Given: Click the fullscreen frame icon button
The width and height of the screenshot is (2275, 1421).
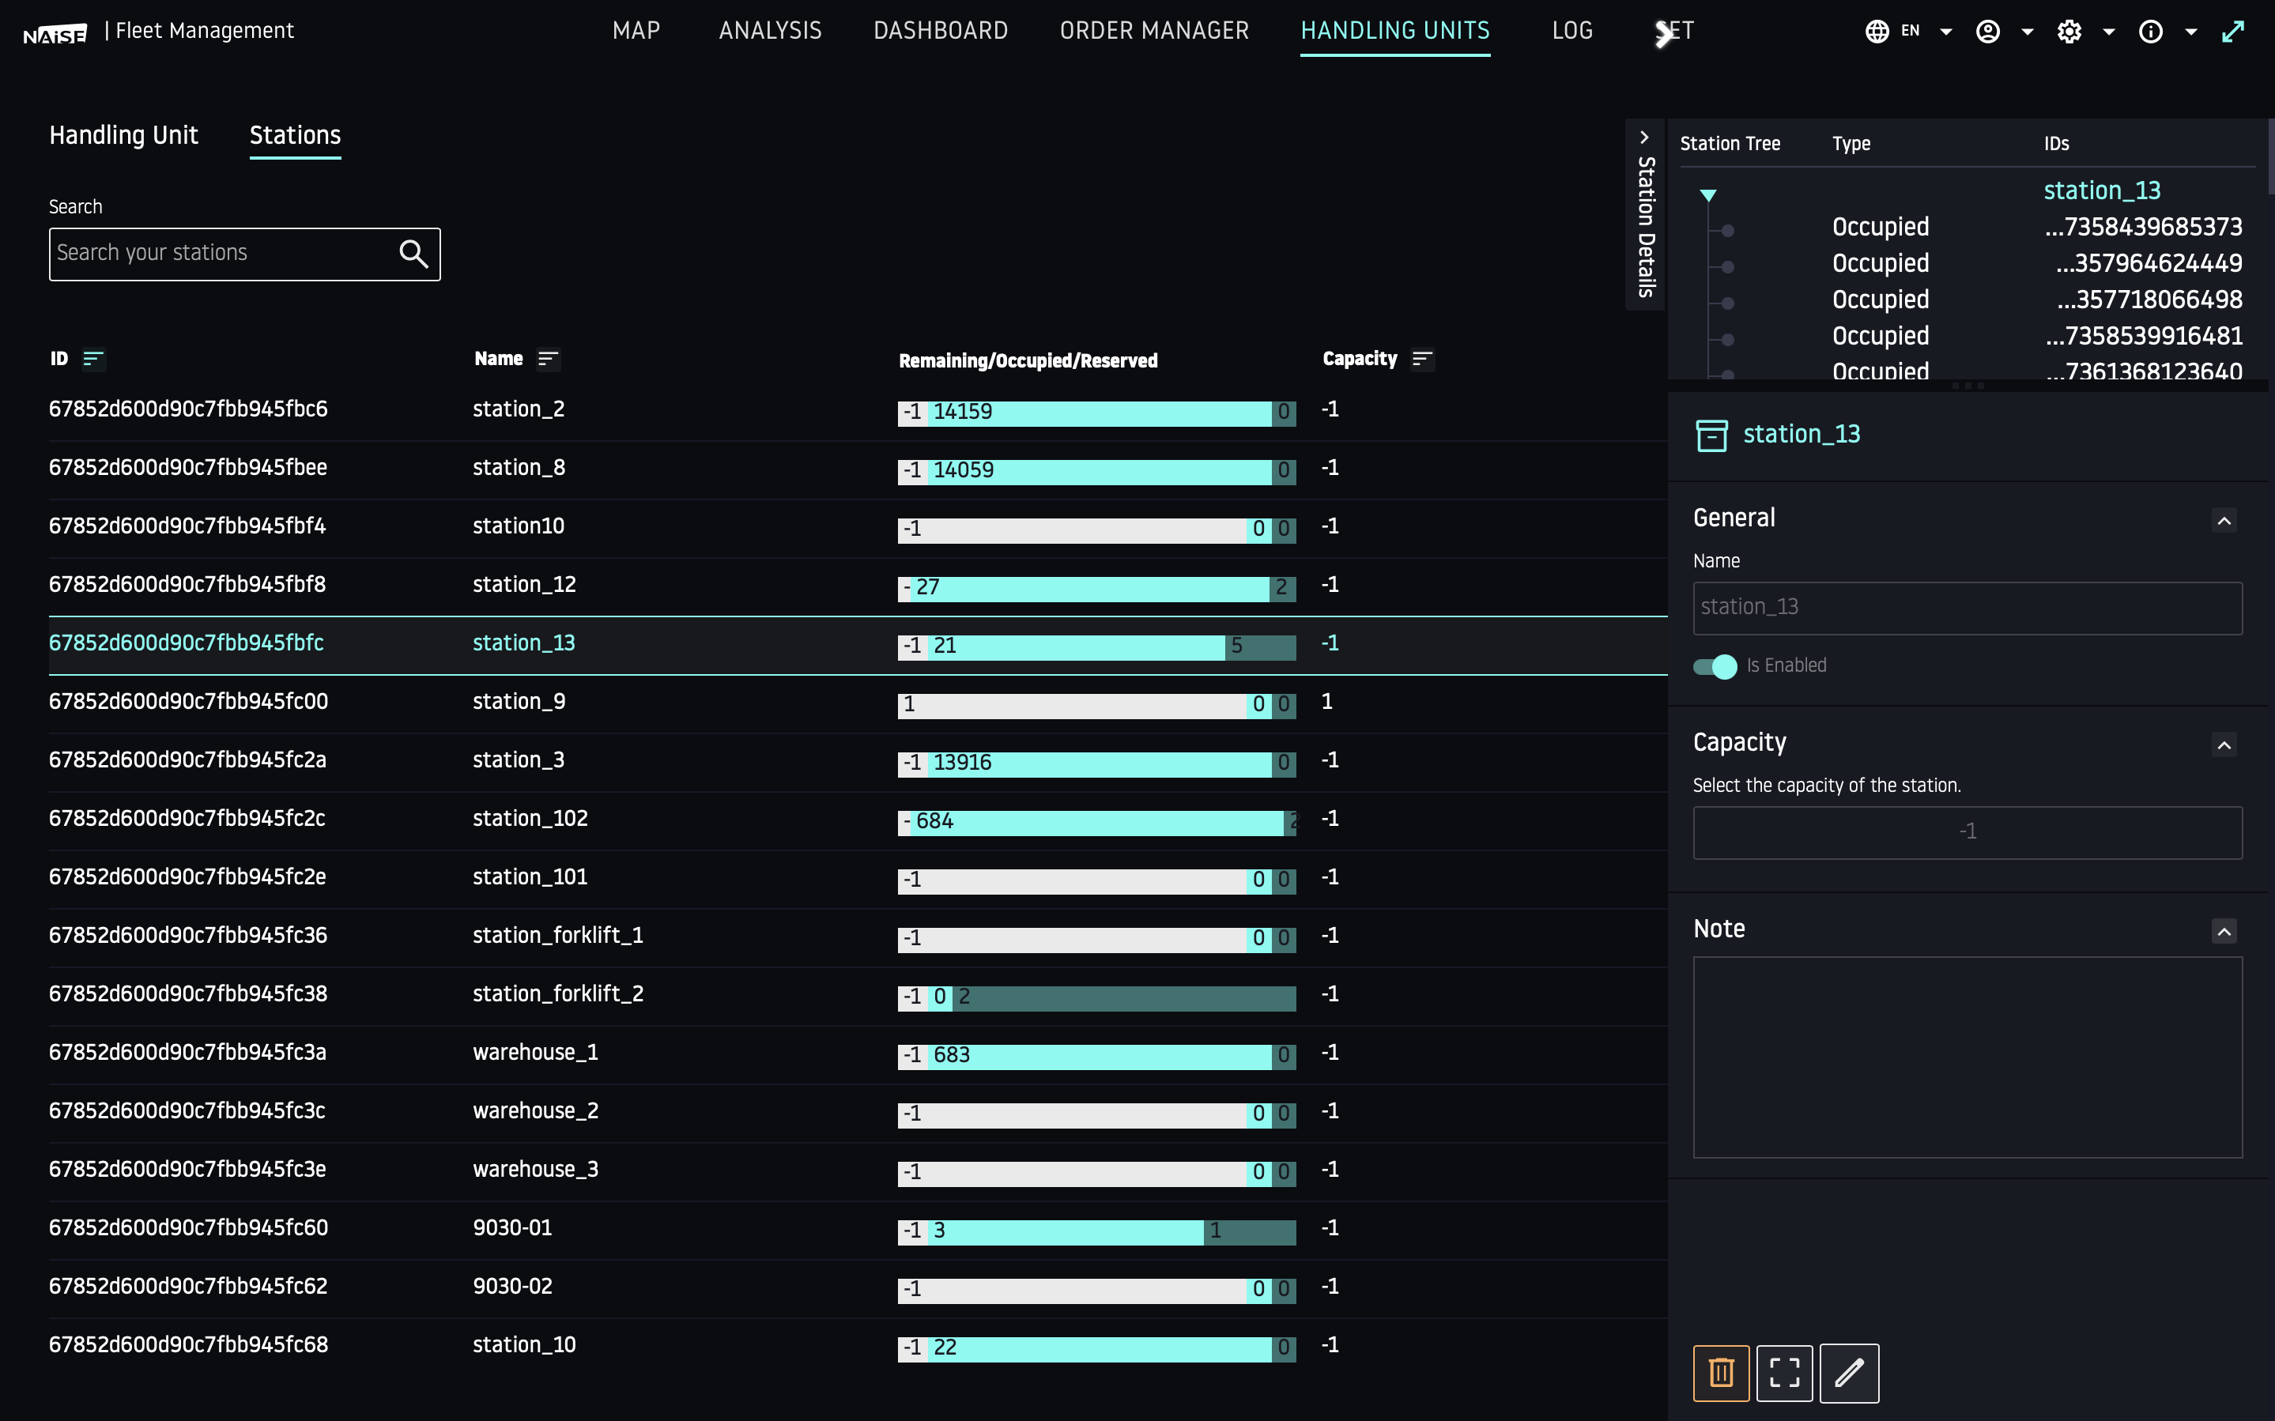Looking at the screenshot, I should [1783, 1373].
